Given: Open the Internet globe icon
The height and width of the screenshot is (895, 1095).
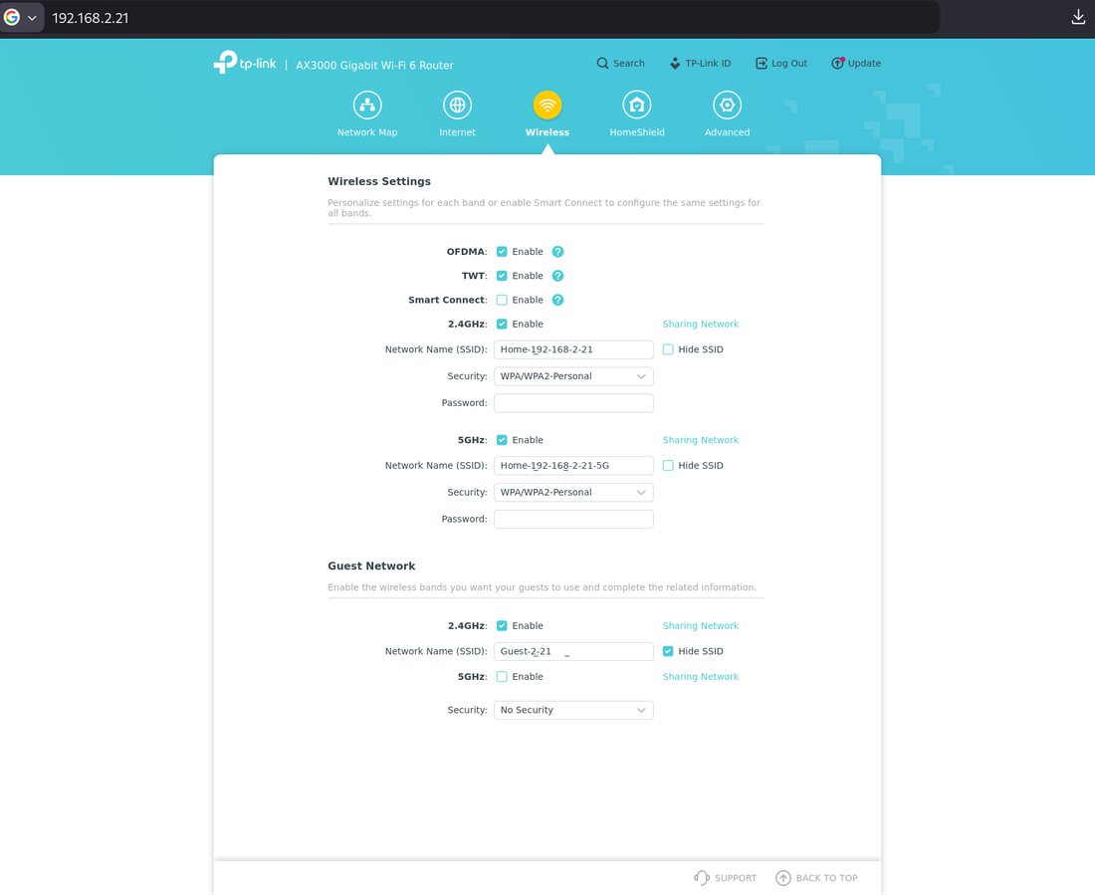Looking at the screenshot, I should click(458, 106).
